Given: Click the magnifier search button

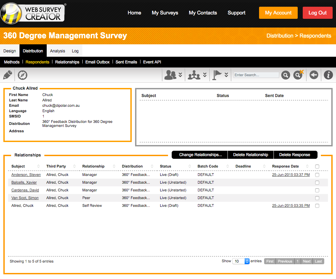Looking at the screenshot, I should [x=286, y=75].
